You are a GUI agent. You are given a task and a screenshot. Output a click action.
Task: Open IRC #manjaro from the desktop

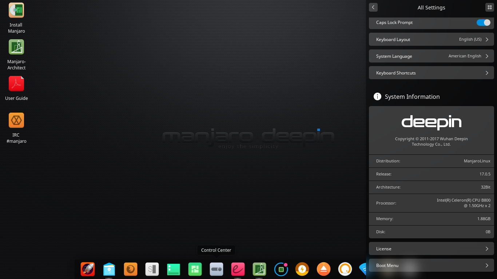click(x=16, y=120)
